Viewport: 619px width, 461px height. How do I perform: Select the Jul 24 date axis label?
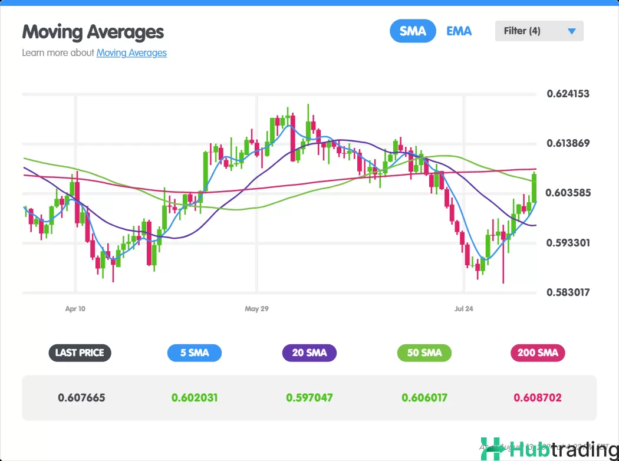(464, 308)
